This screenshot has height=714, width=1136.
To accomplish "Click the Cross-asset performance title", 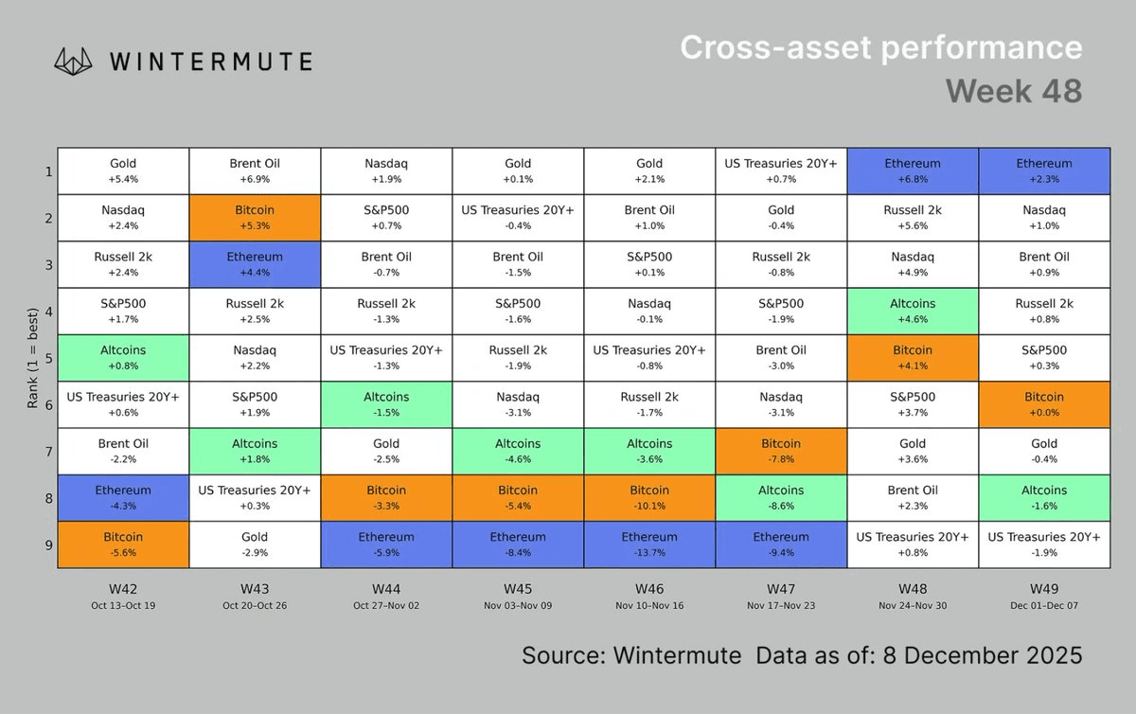I will point(880,47).
